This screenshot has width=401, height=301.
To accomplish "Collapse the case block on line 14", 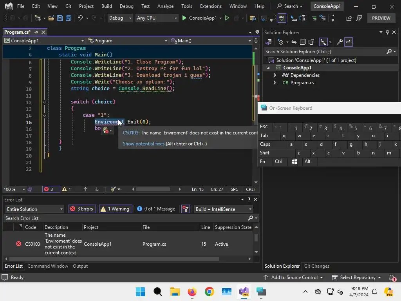I will click(44, 116).
